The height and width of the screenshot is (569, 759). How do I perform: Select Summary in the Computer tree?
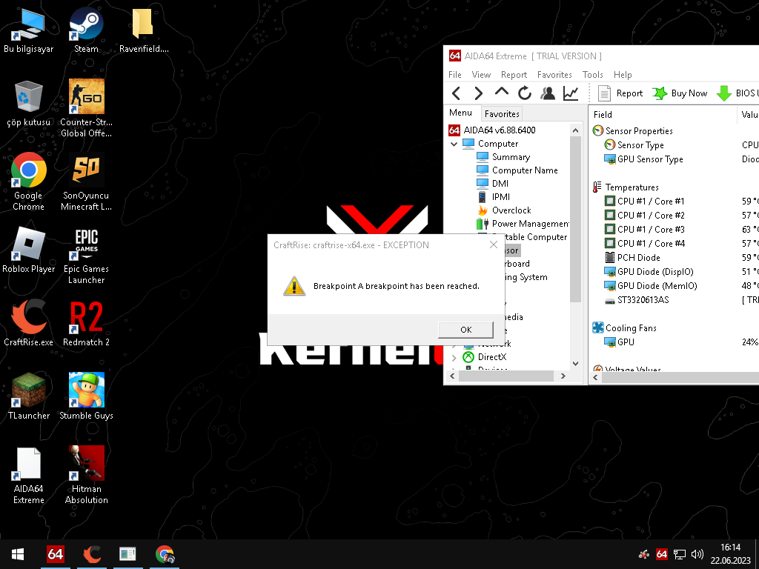pyautogui.click(x=503, y=157)
